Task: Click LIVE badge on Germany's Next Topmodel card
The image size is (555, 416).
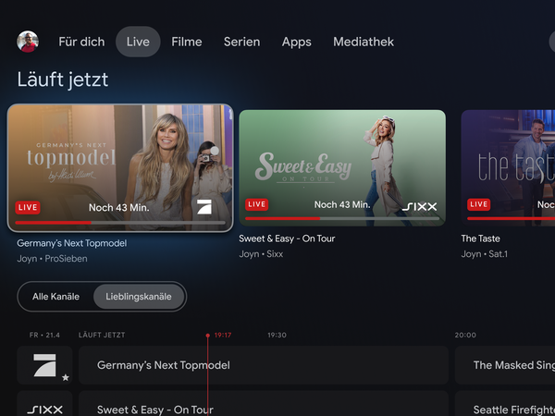Action: 28,208
